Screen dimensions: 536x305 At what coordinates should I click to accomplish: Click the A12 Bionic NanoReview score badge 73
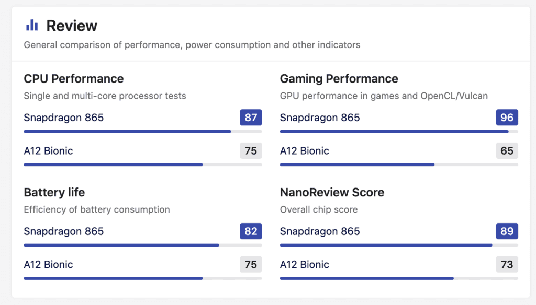click(x=507, y=264)
